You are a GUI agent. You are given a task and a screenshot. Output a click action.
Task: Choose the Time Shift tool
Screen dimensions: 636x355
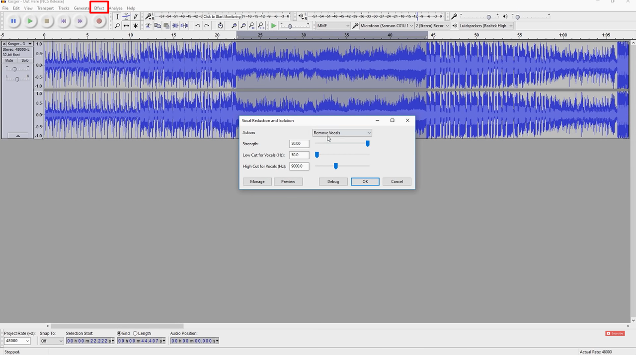click(x=126, y=26)
